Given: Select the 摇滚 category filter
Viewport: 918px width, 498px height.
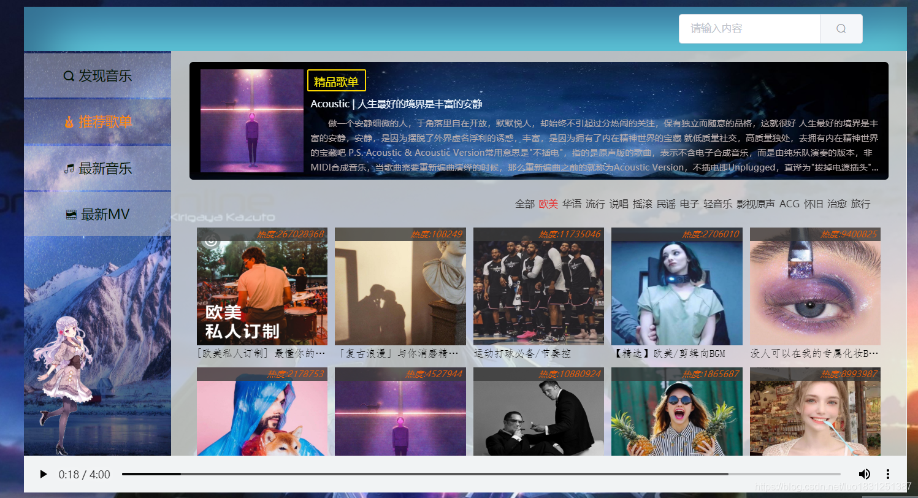Looking at the screenshot, I should click(643, 204).
